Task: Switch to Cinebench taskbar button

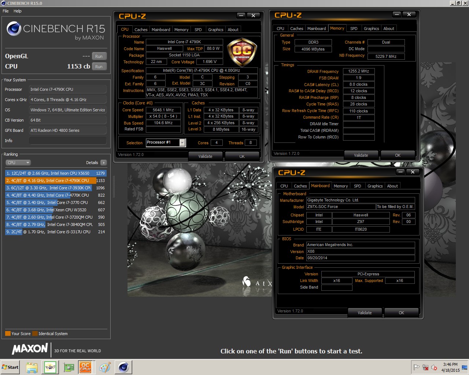Action: point(123,367)
